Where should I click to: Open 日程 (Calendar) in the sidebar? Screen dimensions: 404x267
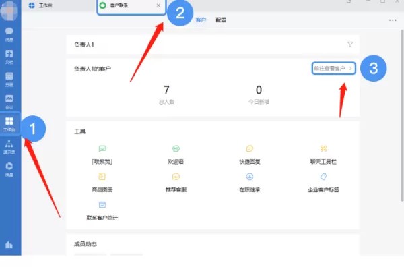pos(9,80)
